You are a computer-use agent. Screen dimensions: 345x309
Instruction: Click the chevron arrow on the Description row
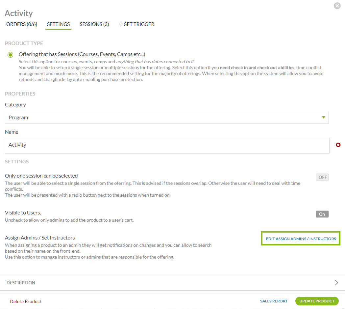[336, 283]
